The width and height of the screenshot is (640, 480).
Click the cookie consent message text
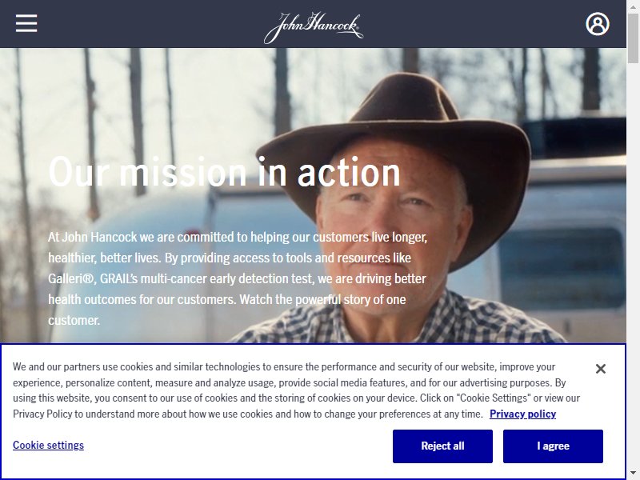(x=296, y=390)
